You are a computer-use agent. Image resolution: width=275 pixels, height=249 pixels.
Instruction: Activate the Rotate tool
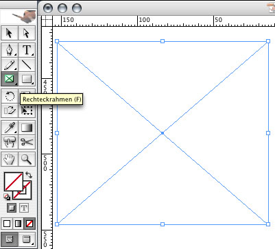[10, 96]
